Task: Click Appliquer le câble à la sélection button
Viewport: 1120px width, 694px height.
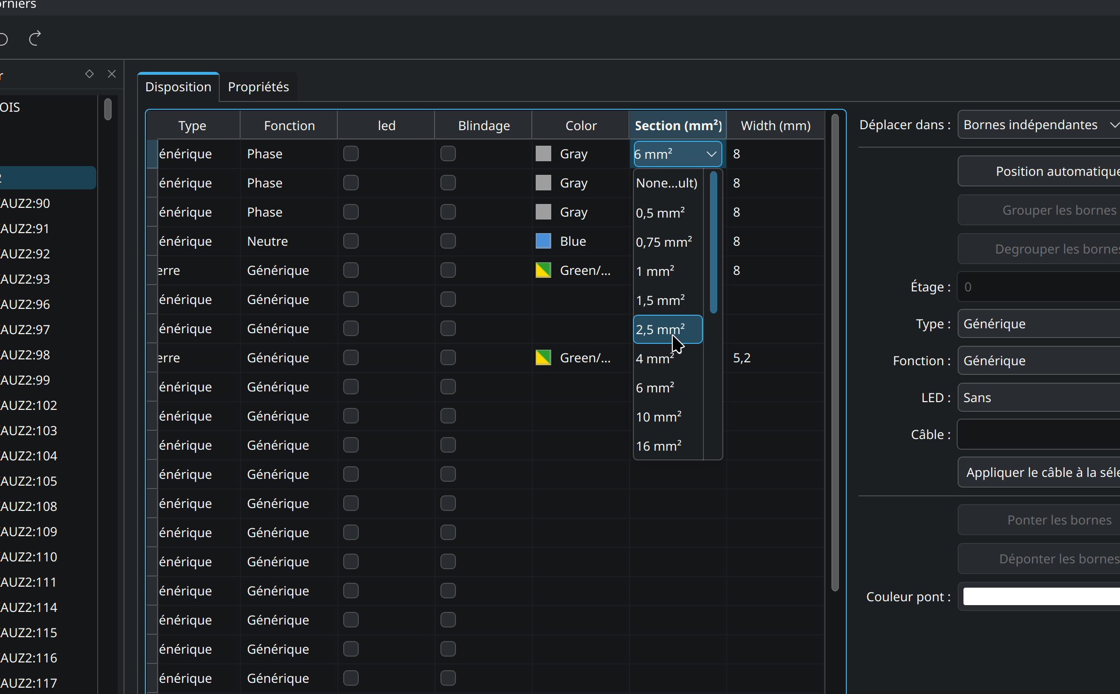Action: click(1039, 473)
